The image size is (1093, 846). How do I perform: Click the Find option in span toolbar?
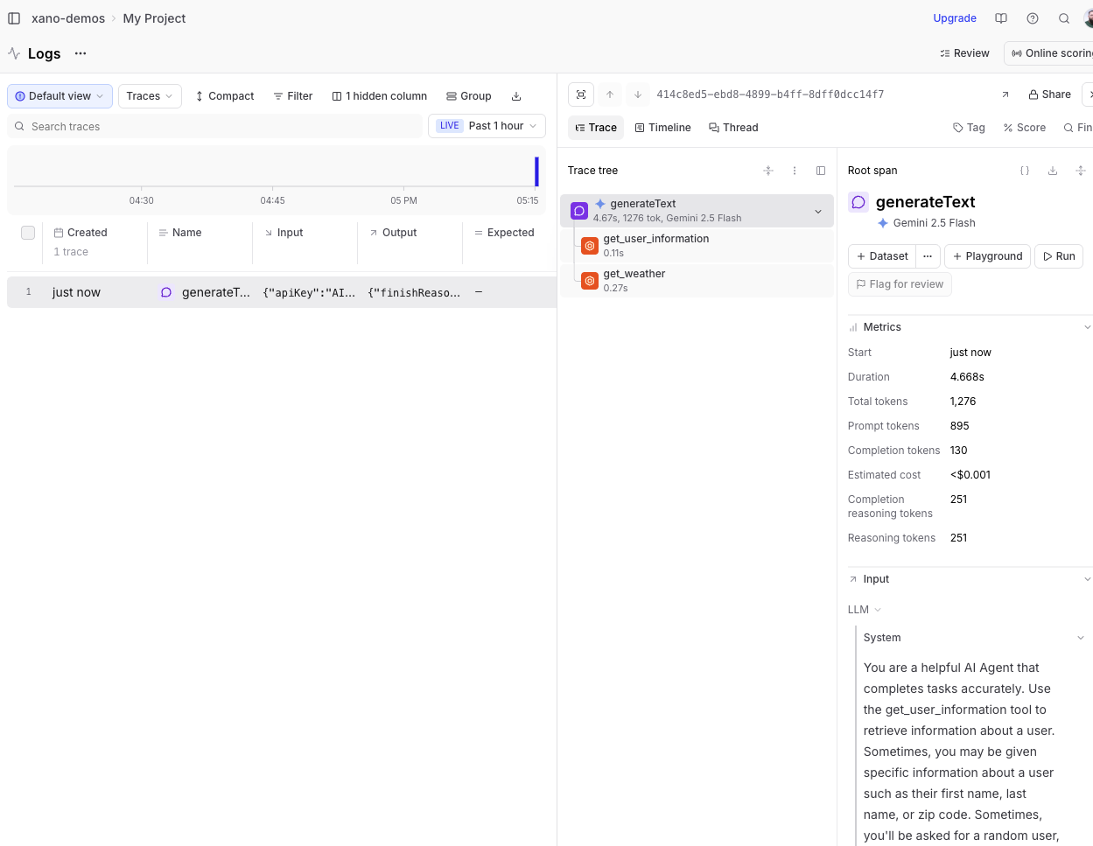point(1078,128)
